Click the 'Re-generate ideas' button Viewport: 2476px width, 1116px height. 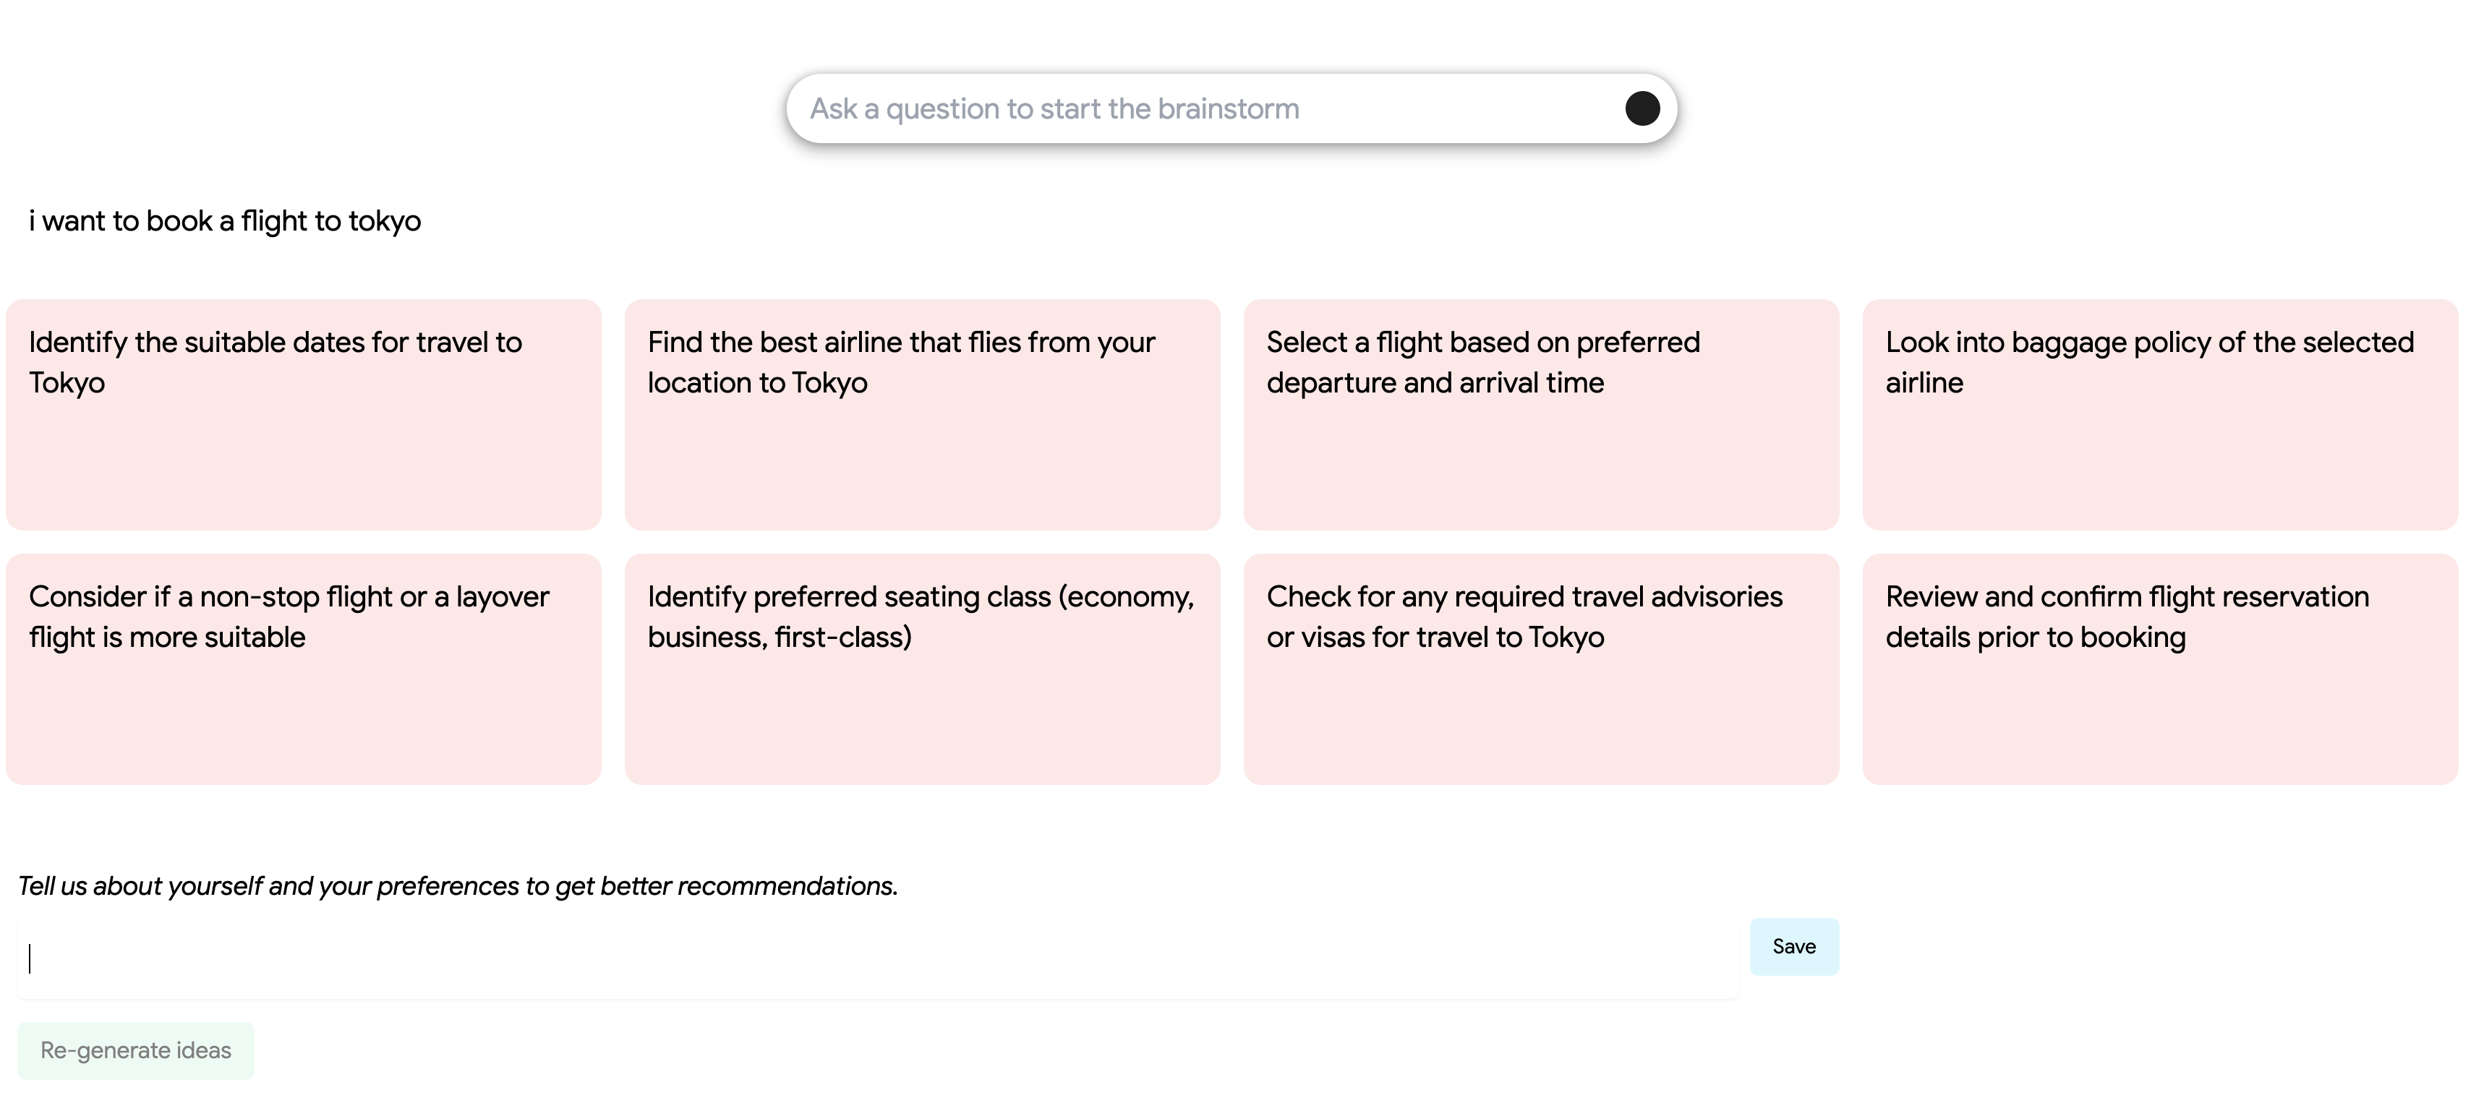click(x=135, y=1050)
